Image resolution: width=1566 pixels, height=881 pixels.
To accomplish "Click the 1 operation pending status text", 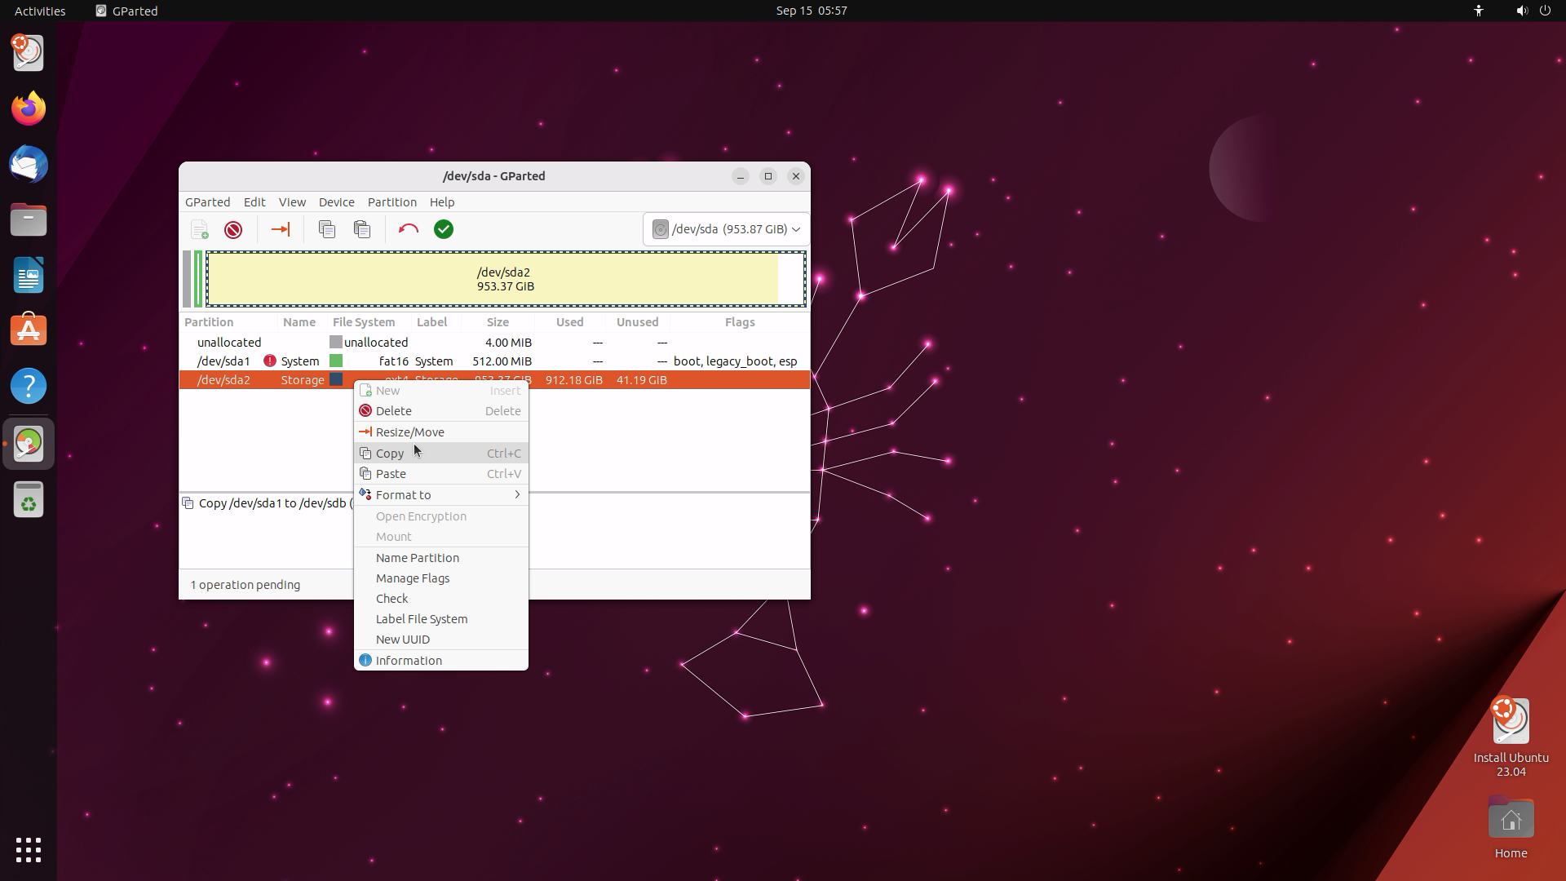I will (x=246, y=585).
